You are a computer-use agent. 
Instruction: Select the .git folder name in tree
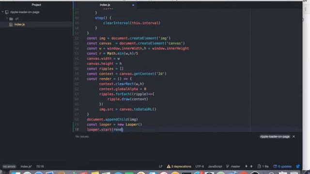coord(17,19)
